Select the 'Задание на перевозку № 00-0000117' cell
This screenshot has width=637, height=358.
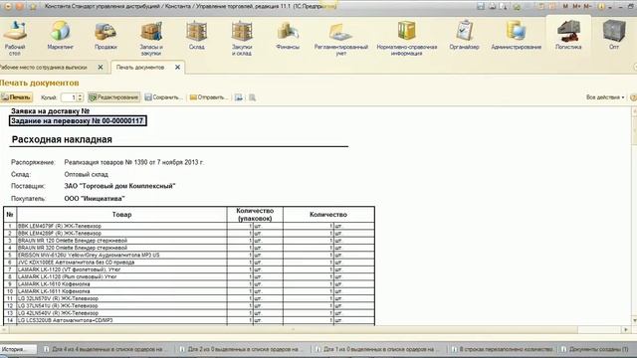click(78, 121)
